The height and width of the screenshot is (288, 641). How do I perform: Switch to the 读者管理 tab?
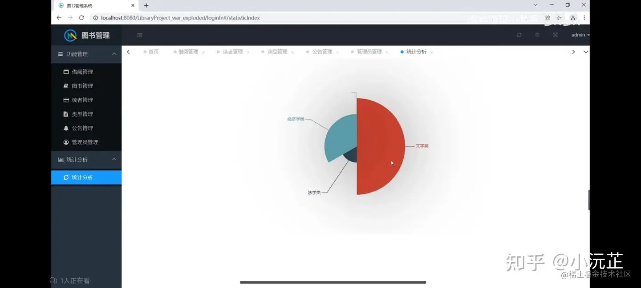click(x=233, y=52)
